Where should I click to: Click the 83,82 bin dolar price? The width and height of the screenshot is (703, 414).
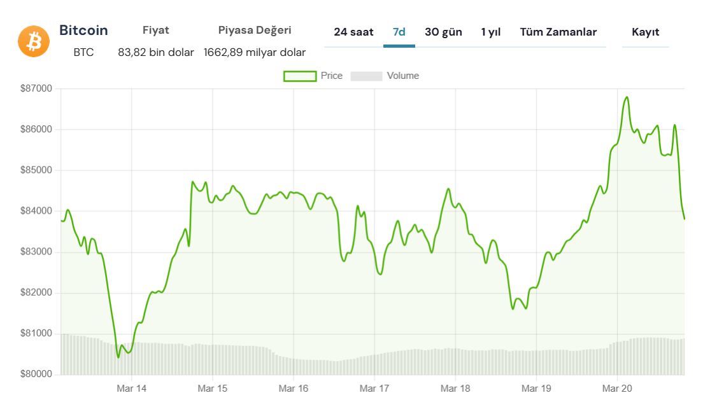pos(155,52)
